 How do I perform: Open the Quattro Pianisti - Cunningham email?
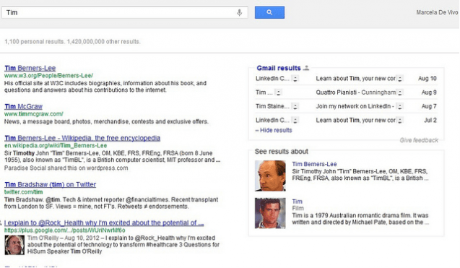click(355, 92)
